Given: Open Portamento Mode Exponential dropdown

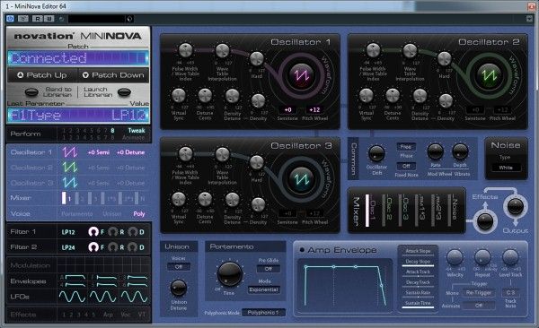Looking at the screenshot, I should pyautogui.click(x=264, y=289).
